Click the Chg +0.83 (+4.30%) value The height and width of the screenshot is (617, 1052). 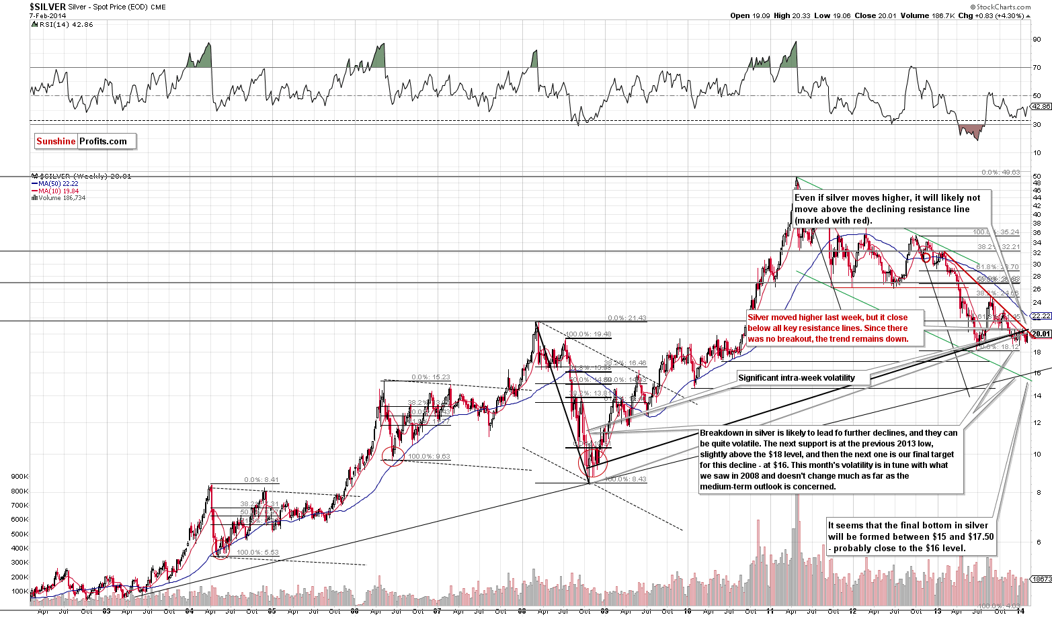coord(994,15)
